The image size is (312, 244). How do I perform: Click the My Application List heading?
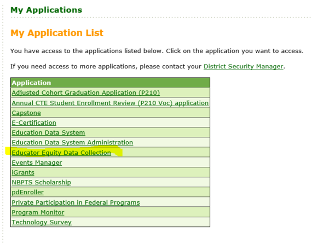pyautogui.click(x=57, y=33)
